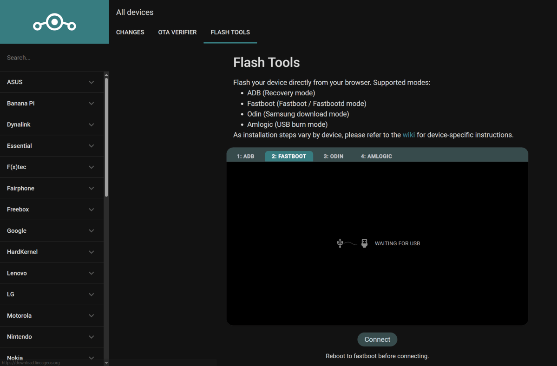Image resolution: width=557 pixels, height=366 pixels.
Task: Click the Banana Pi vendor label
Action: point(20,103)
